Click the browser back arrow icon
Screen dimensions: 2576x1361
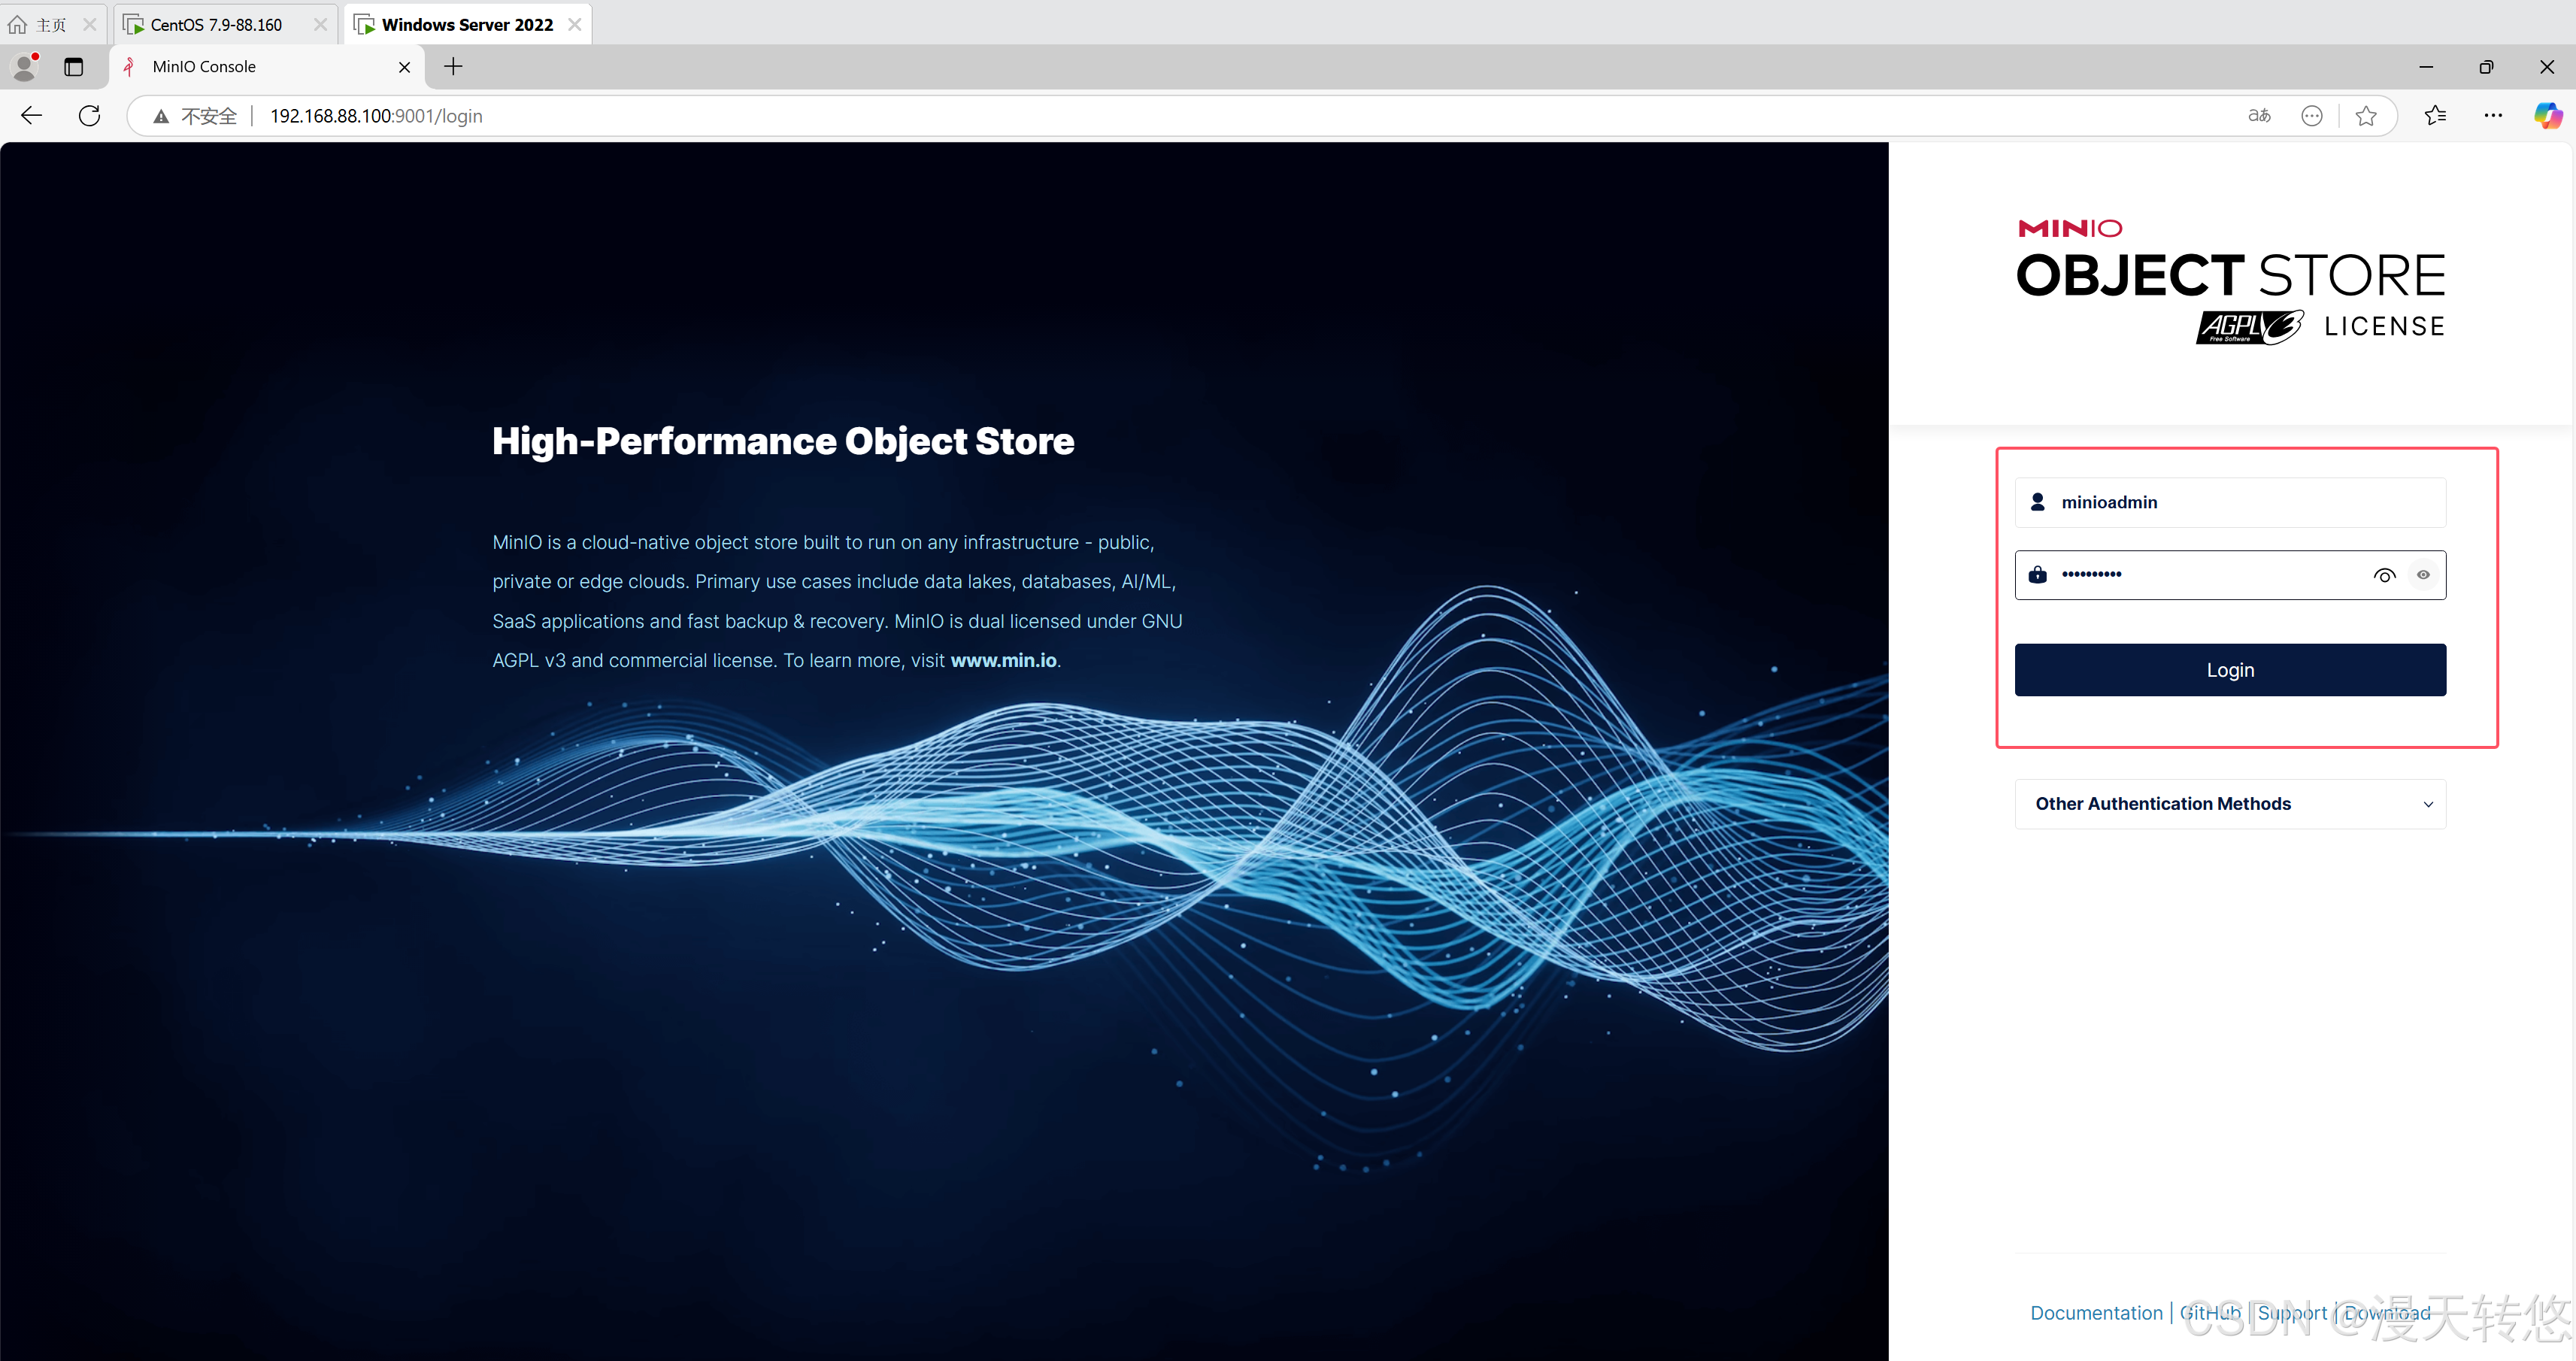(x=31, y=116)
